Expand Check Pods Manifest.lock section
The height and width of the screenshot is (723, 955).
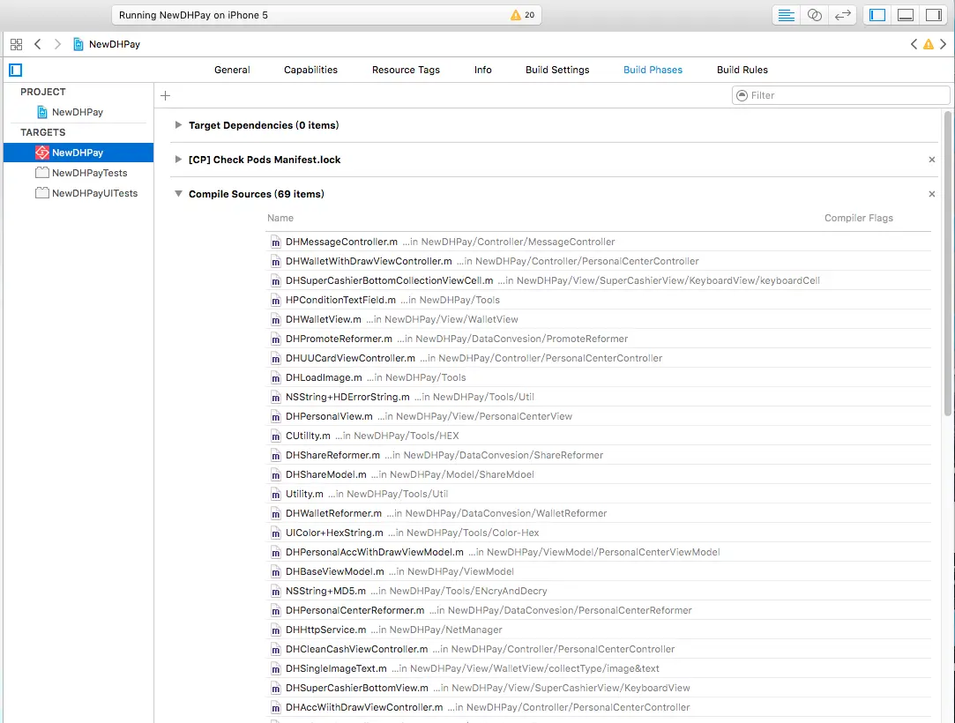(178, 160)
